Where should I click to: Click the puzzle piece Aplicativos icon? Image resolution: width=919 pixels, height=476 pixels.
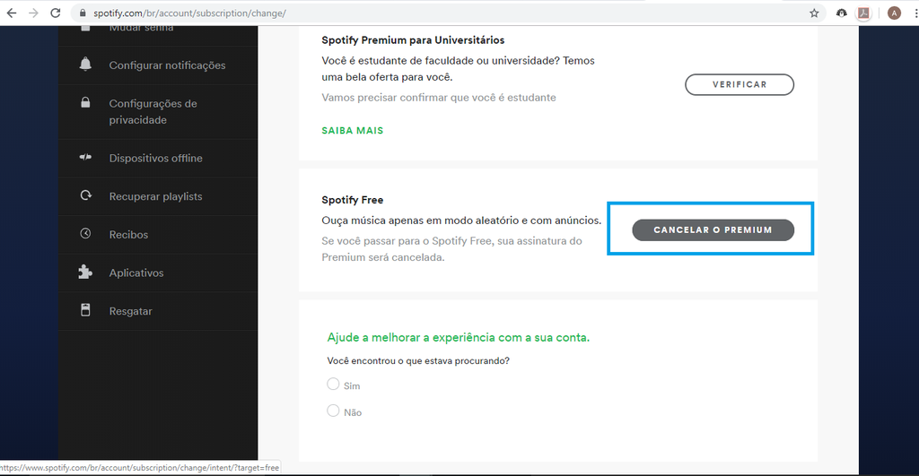tap(85, 272)
